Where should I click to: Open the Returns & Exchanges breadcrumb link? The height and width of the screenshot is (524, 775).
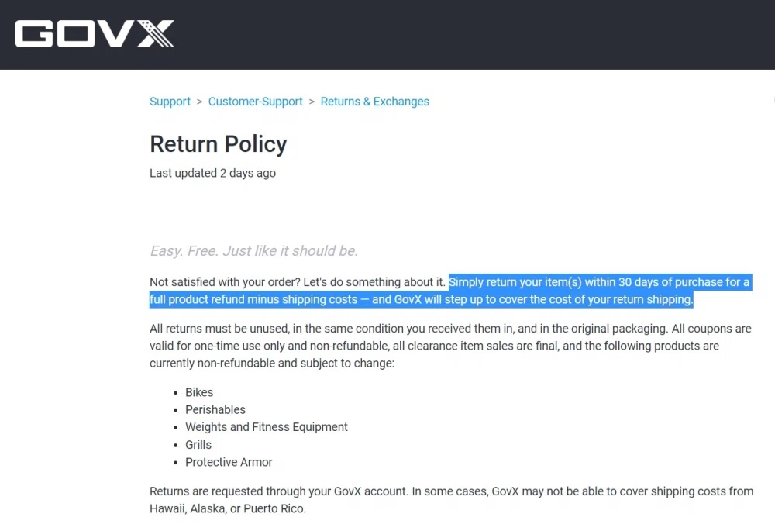click(x=374, y=102)
